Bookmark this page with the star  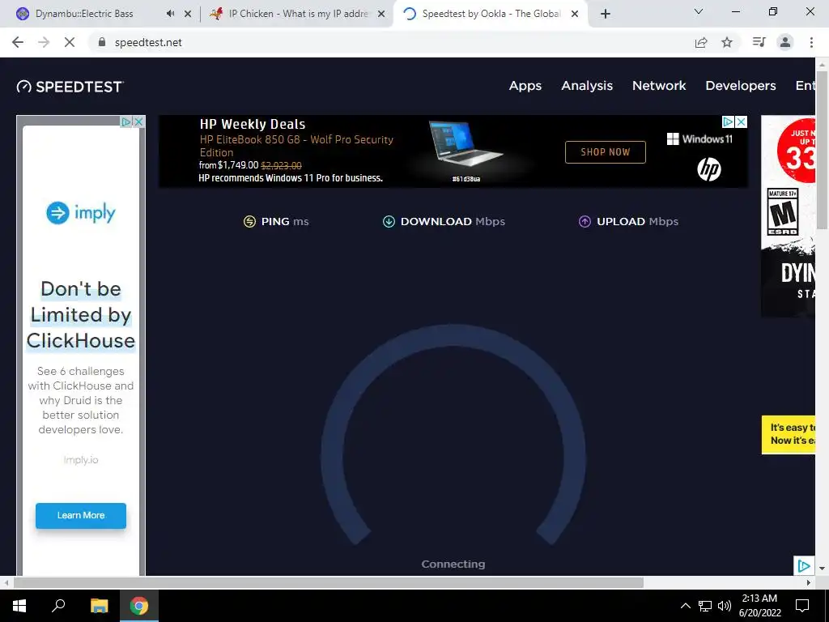point(727,42)
